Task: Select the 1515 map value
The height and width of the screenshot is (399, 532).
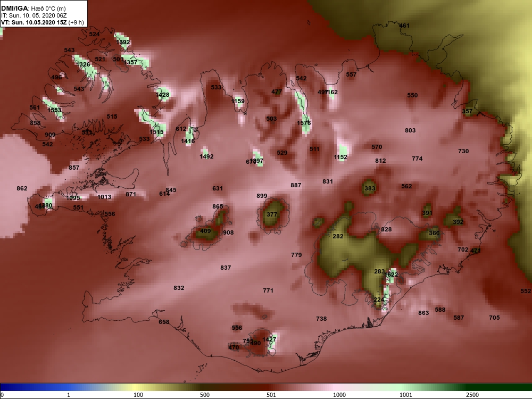Action: point(156,132)
